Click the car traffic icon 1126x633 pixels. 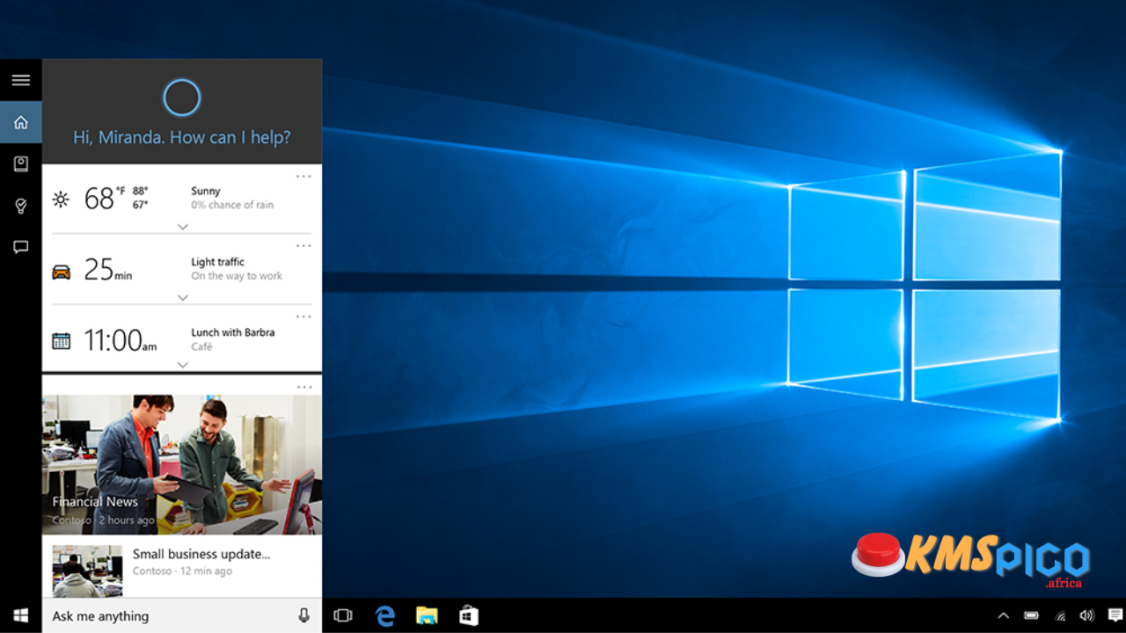61,272
